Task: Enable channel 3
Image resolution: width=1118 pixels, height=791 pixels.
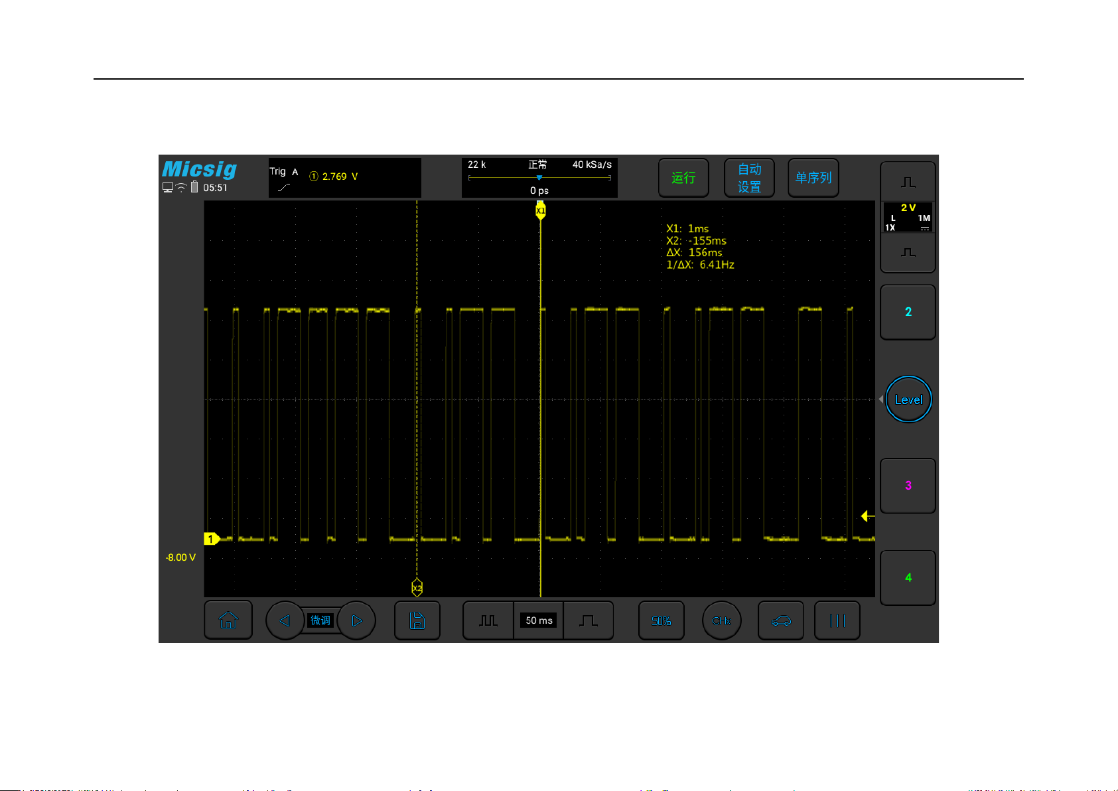Action: (x=908, y=485)
